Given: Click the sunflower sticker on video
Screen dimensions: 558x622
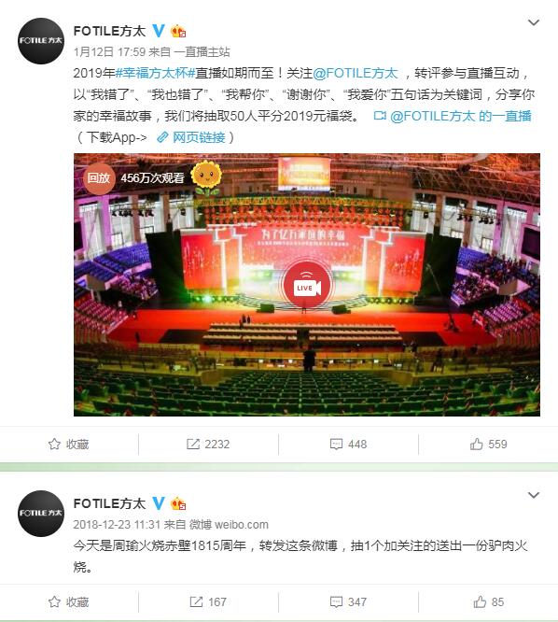Looking at the screenshot, I should coord(206,178).
